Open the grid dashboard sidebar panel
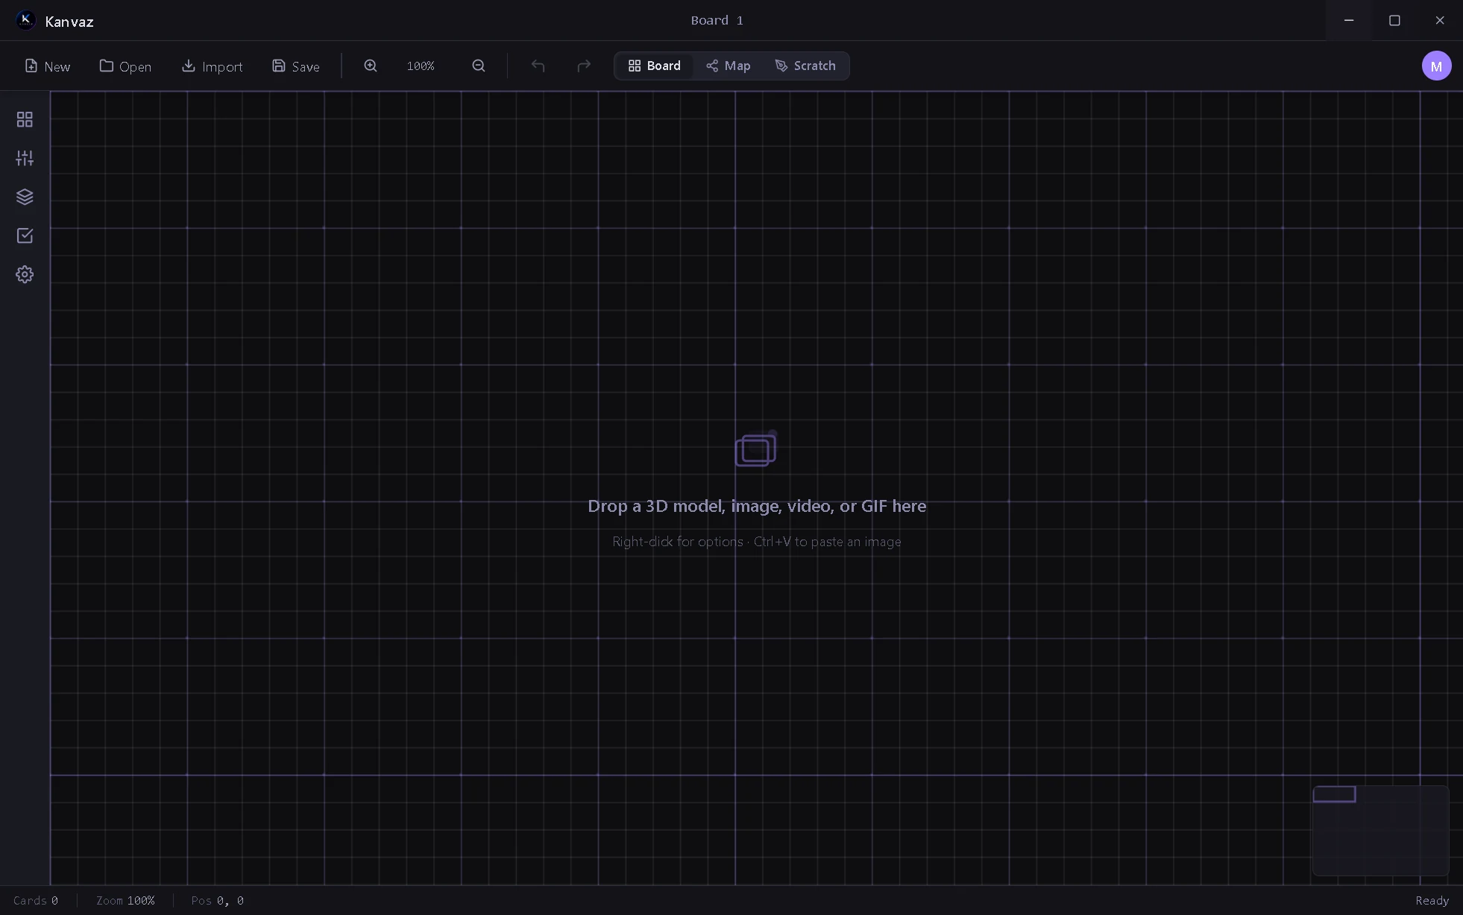This screenshot has height=915, width=1463. pyautogui.click(x=25, y=119)
